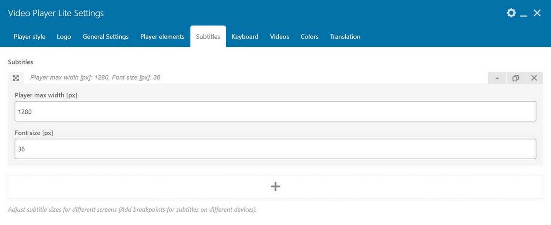Go to the General Settings tab
Screen dimensions: 551x225
tap(105, 37)
